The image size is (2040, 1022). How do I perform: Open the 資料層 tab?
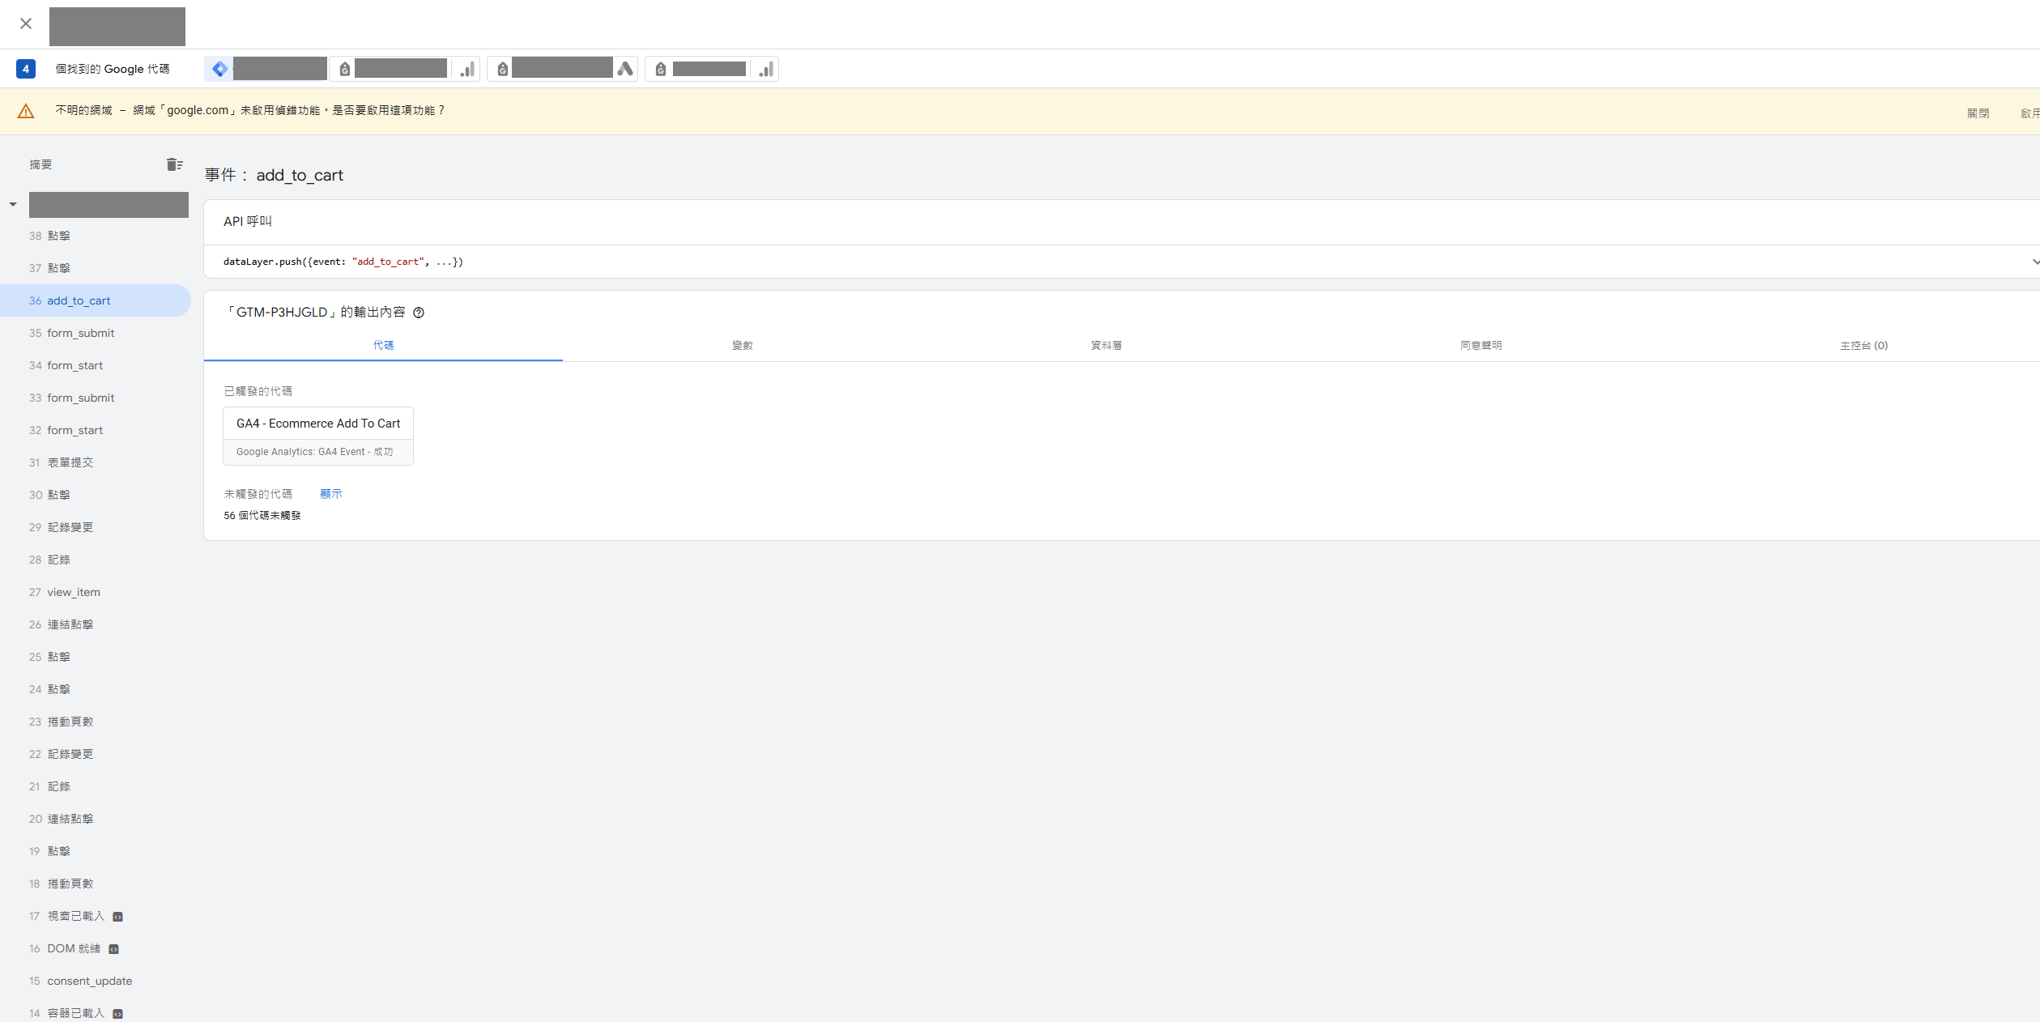click(1105, 345)
